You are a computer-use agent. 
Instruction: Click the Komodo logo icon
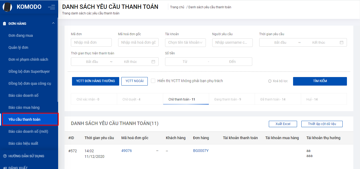pyautogui.click(x=7, y=7)
